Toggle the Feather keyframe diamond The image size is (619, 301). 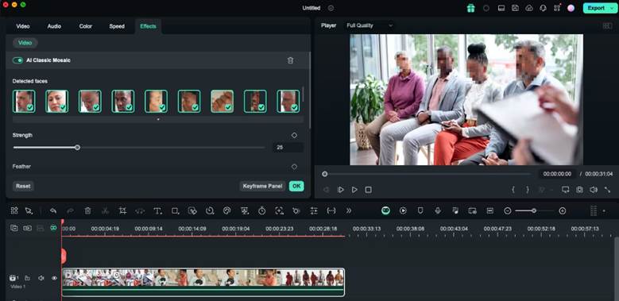(294, 167)
